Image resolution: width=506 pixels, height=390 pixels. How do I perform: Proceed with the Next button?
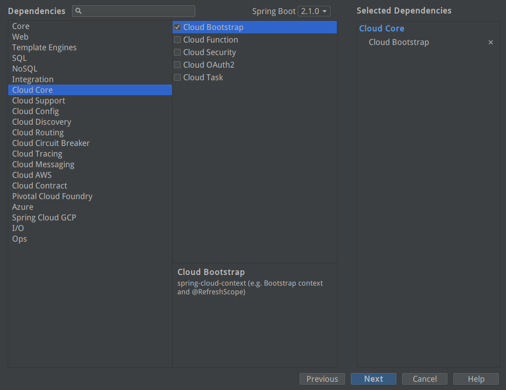(374, 379)
